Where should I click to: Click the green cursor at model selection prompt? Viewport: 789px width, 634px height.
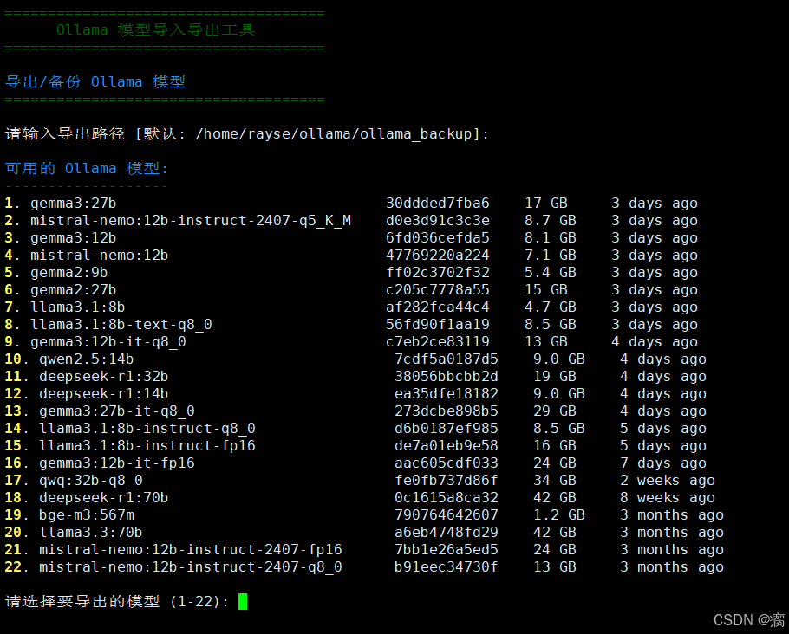click(243, 601)
